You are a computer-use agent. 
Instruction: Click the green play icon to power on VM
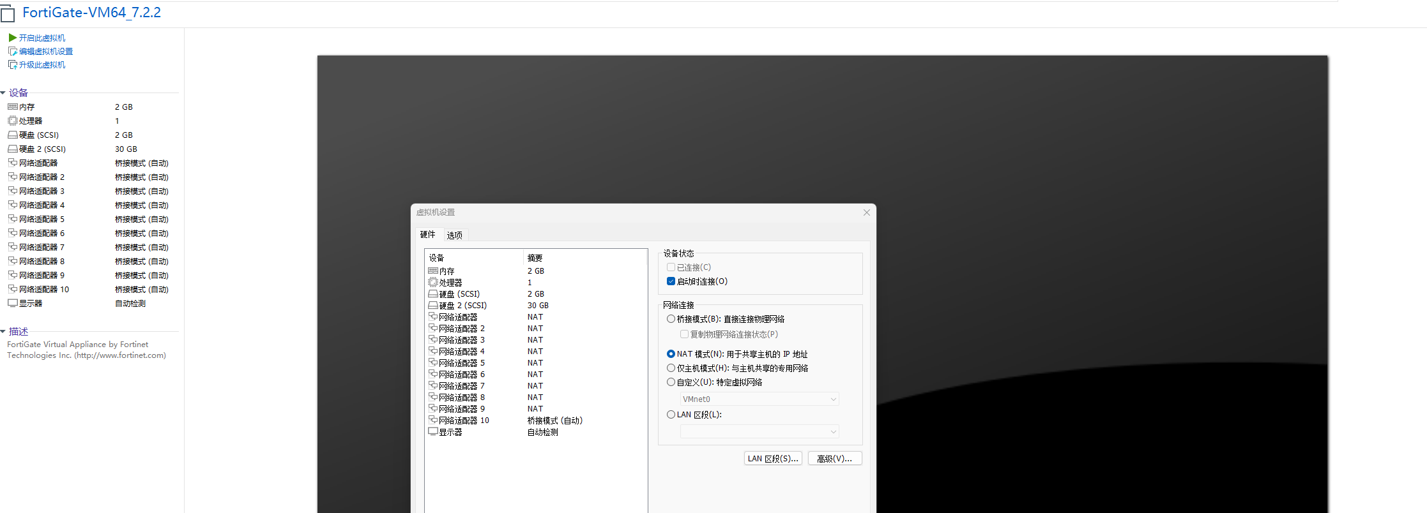pos(12,38)
